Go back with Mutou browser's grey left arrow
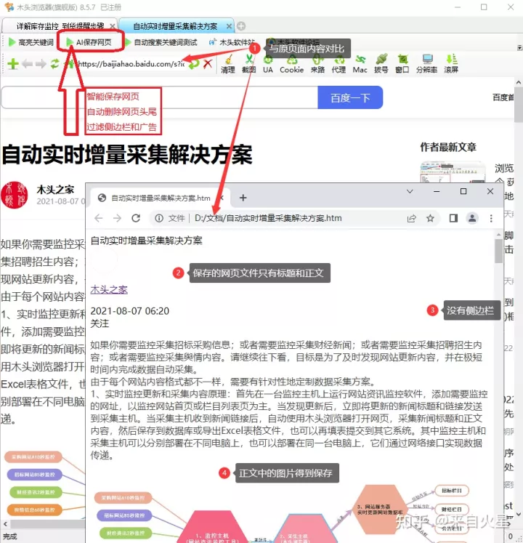The image size is (523, 543). point(28,64)
